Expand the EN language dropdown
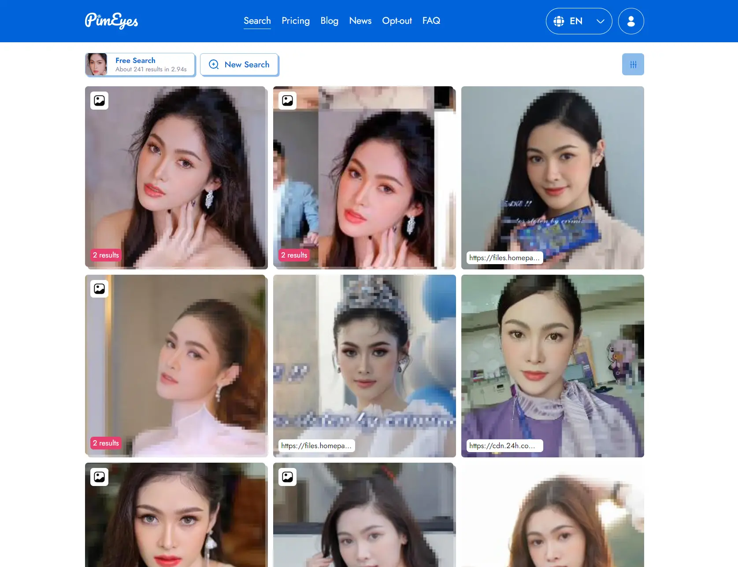738x567 pixels. [579, 21]
